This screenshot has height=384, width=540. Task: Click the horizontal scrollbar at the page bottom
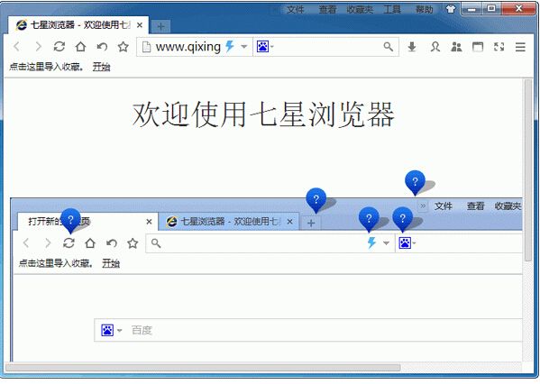203,368
